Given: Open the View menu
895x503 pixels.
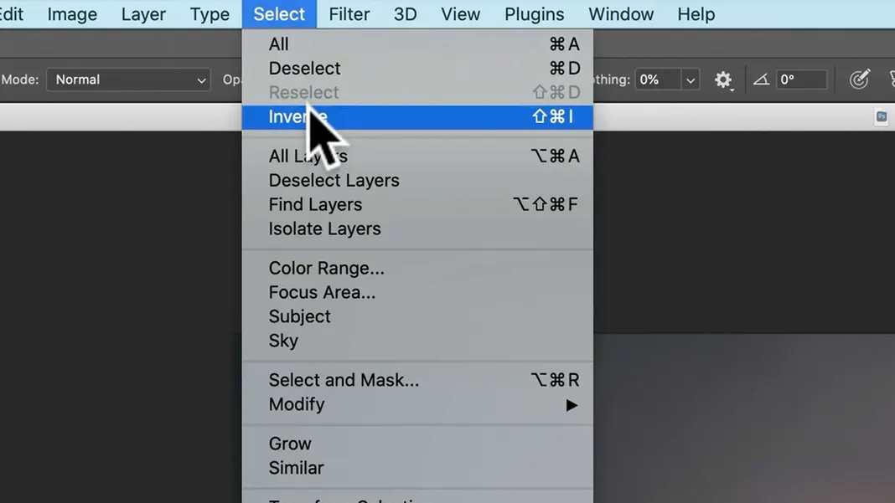Looking at the screenshot, I should [460, 14].
